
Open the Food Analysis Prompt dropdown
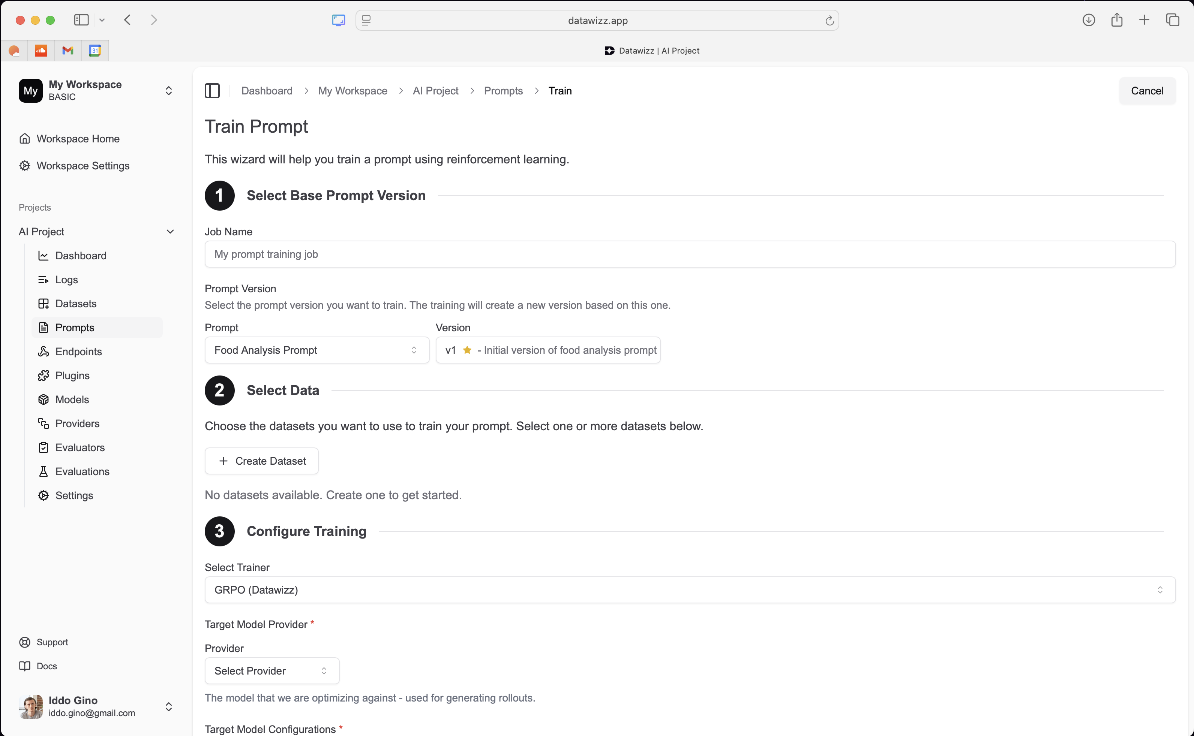tap(316, 350)
